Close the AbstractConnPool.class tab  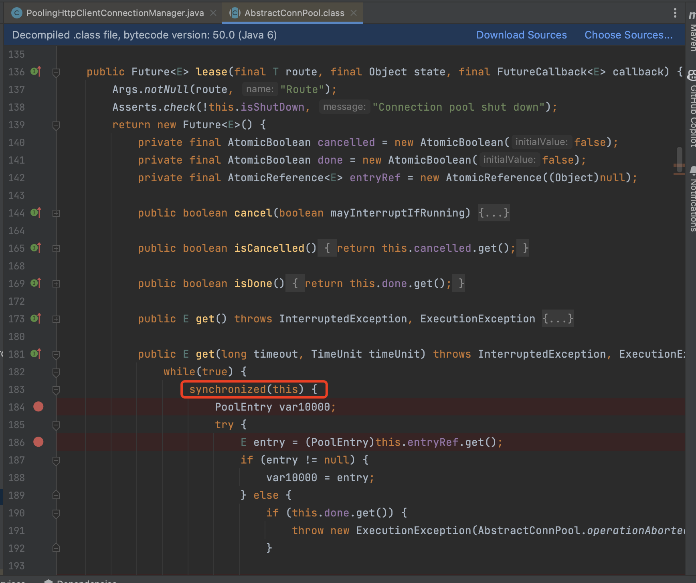click(354, 13)
